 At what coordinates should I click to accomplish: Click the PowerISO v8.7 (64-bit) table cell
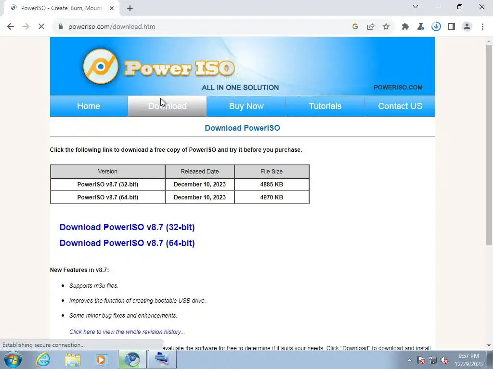[x=107, y=197]
